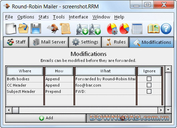Click the vertical scrollbar down arrow
Image resolution: width=177 pixels, height=128 pixels.
click(x=168, y=110)
